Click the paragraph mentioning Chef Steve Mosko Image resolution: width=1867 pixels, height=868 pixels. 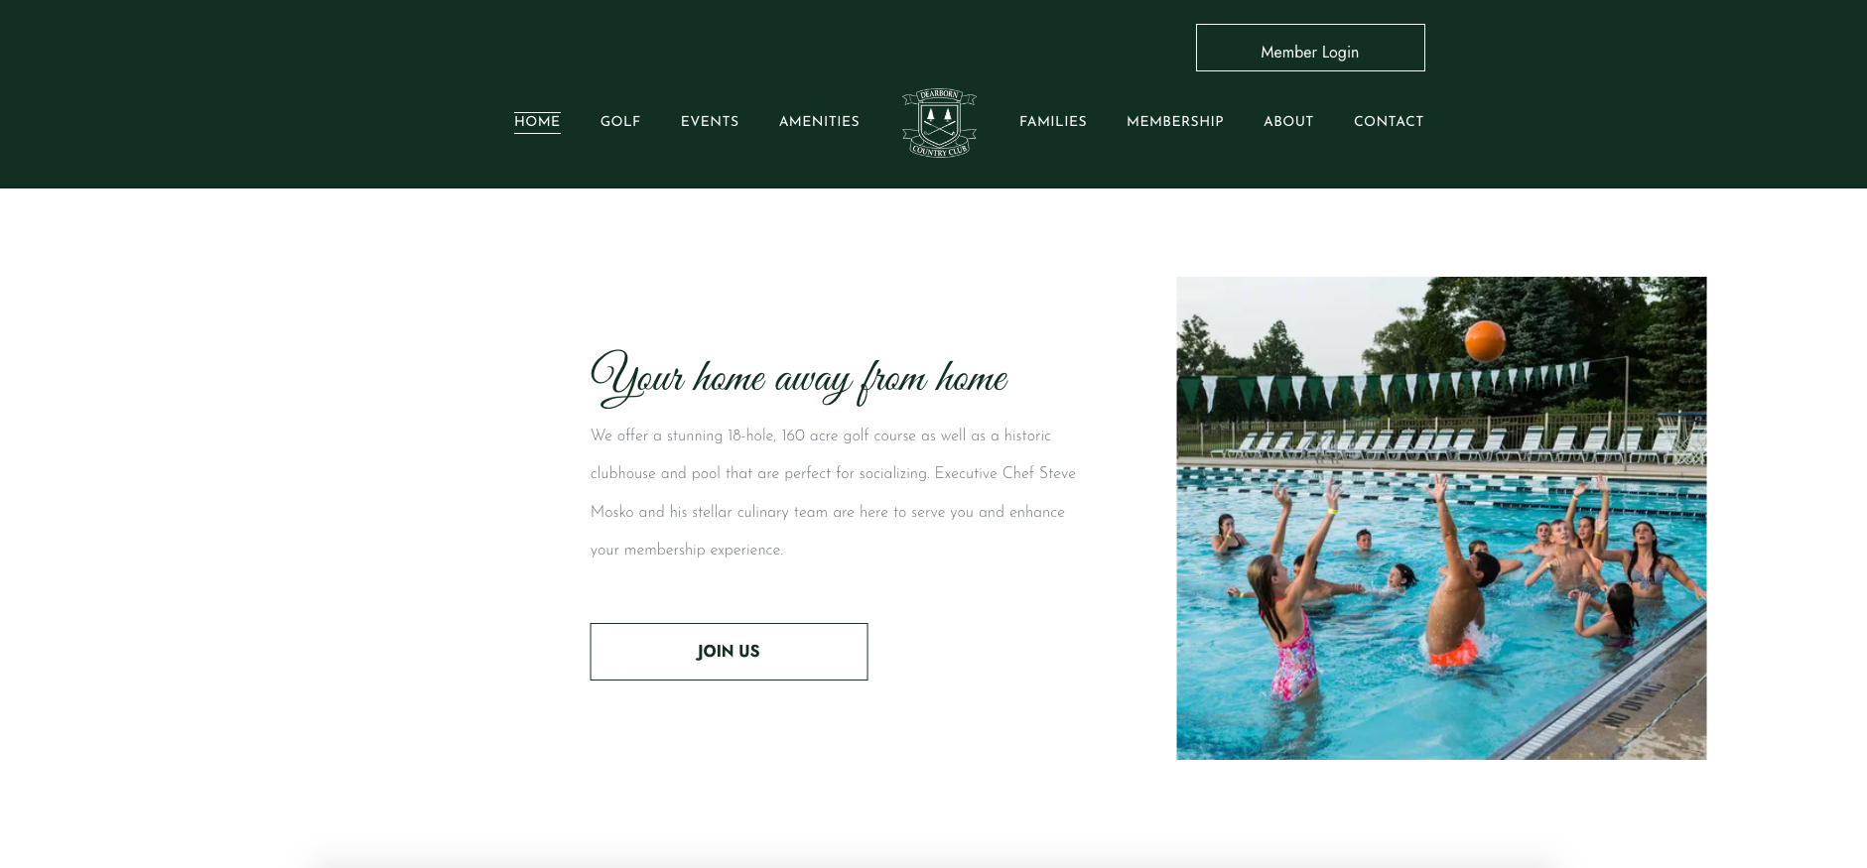click(833, 493)
